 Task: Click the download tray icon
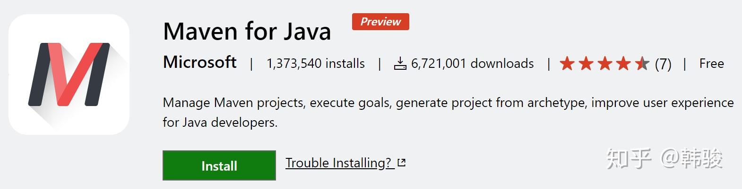400,64
